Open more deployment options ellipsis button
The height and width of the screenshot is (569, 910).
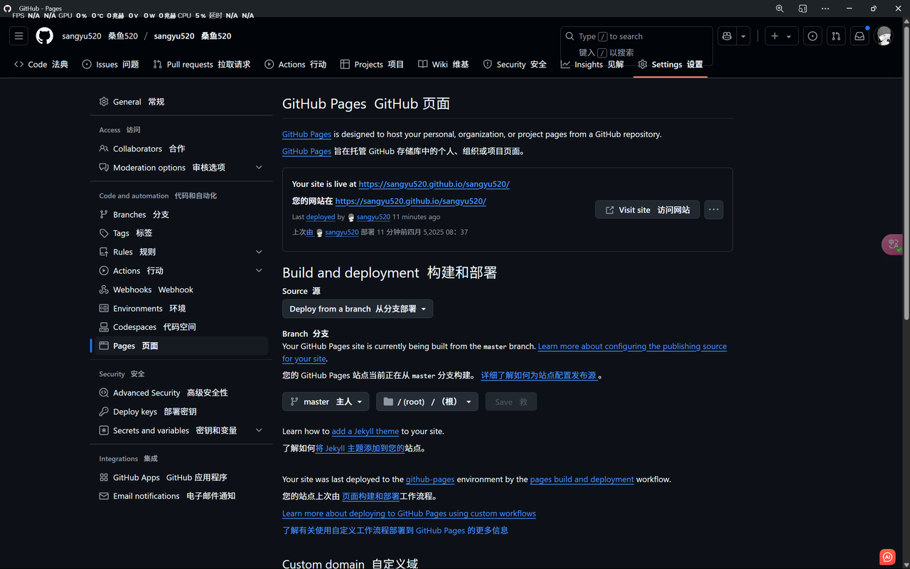click(714, 210)
